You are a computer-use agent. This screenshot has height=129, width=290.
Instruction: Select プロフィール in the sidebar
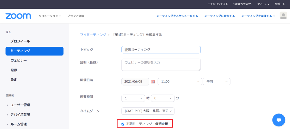(20, 41)
